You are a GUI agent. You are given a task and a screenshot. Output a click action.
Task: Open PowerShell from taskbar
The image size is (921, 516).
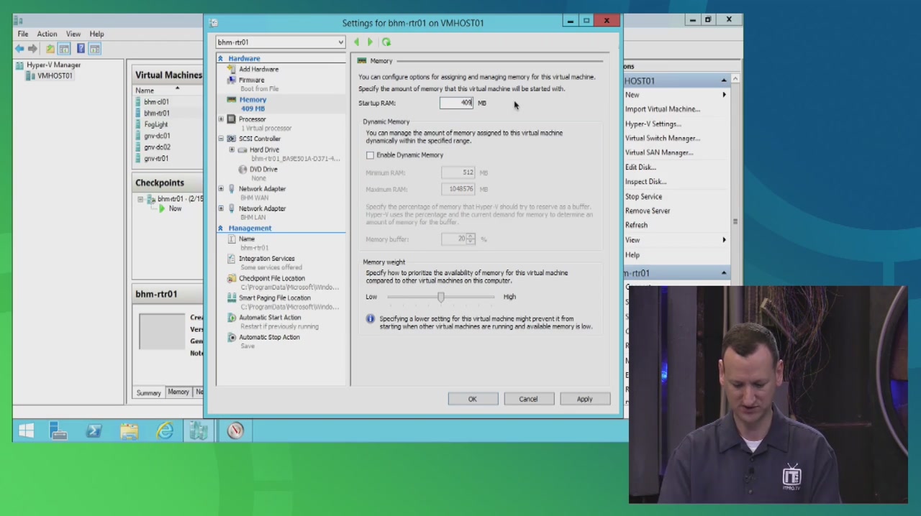pos(94,430)
